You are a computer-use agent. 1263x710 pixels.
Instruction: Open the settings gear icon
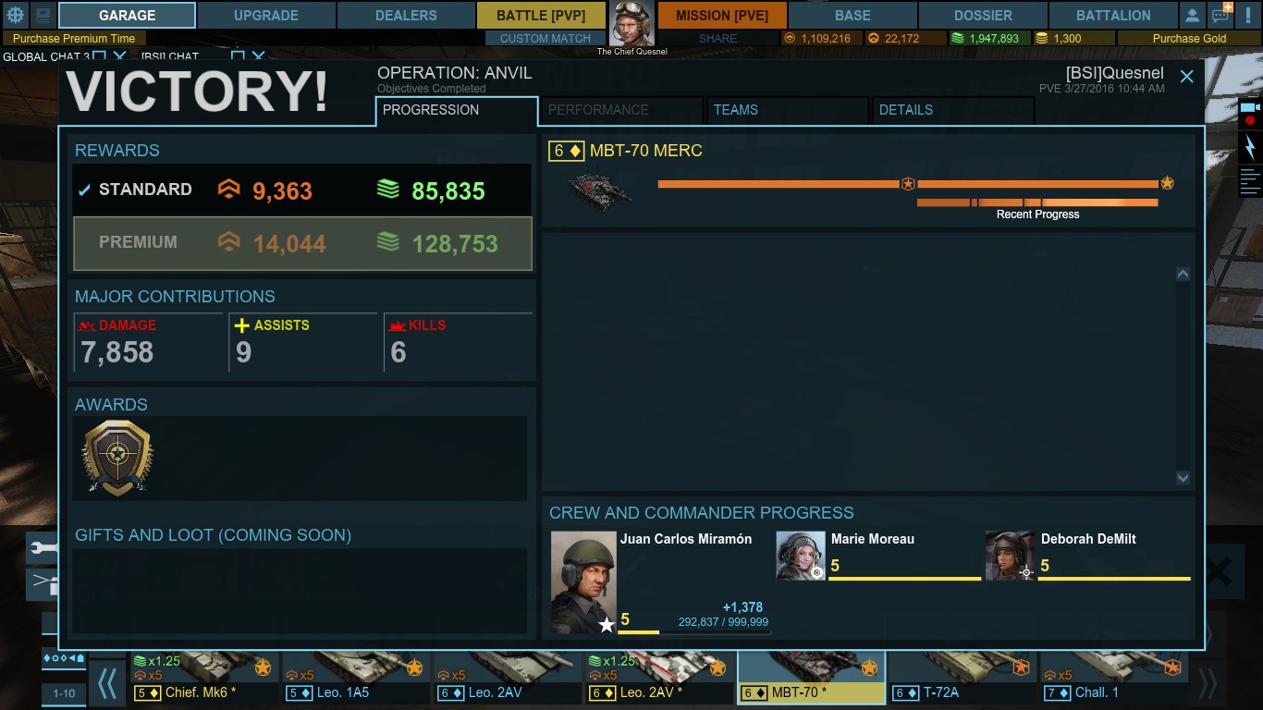point(15,15)
